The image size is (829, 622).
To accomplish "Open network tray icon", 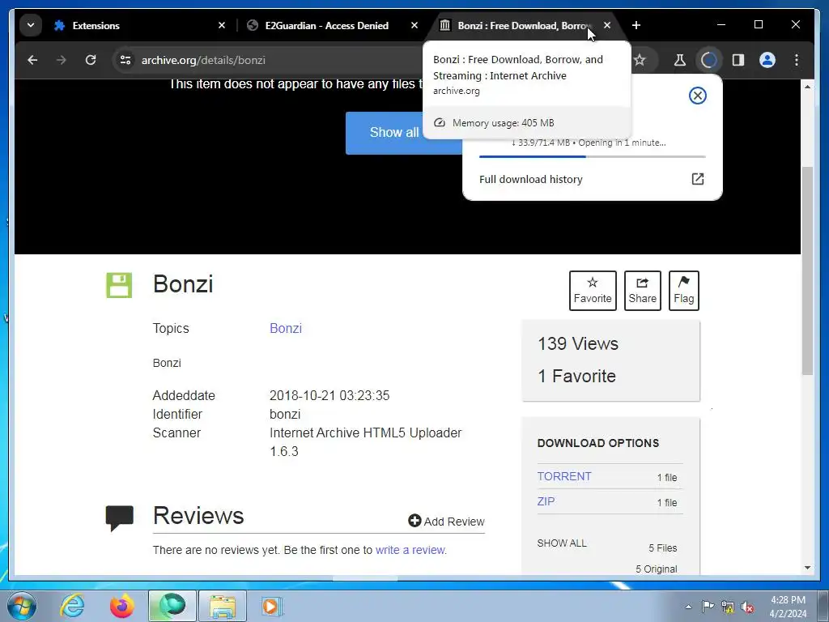I will pos(728,607).
